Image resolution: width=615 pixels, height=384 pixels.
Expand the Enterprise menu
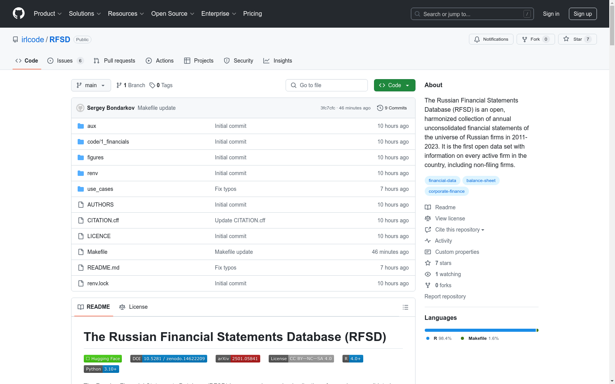(219, 13)
